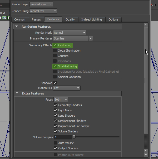Open the Options tab
The width and height of the screenshot is (158, 159).
pyautogui.click(x=113, y=19)
